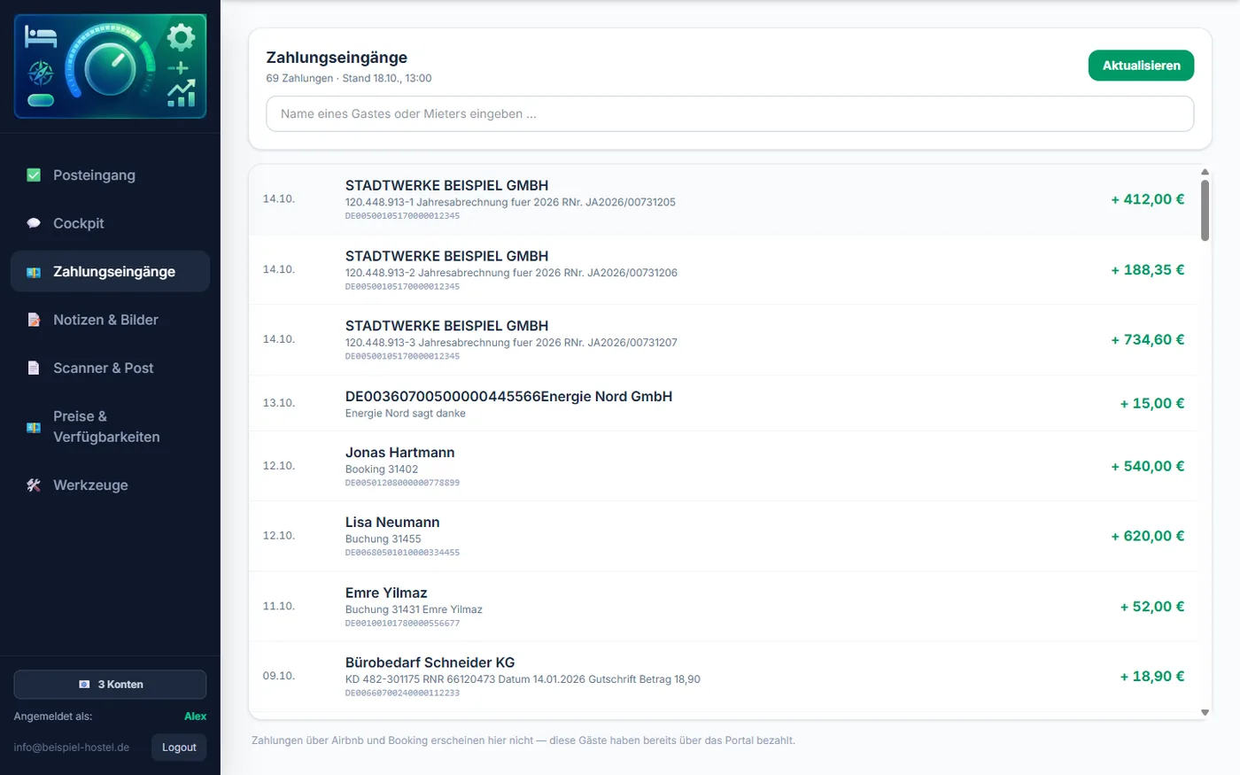Screen dimensions: 1240x775
Task: Click the Logout button
Action: click(179, 748)
